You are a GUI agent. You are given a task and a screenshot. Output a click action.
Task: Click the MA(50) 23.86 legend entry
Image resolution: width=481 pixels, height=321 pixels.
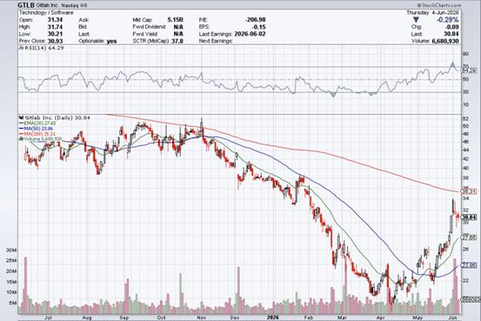tap(36, 129)
